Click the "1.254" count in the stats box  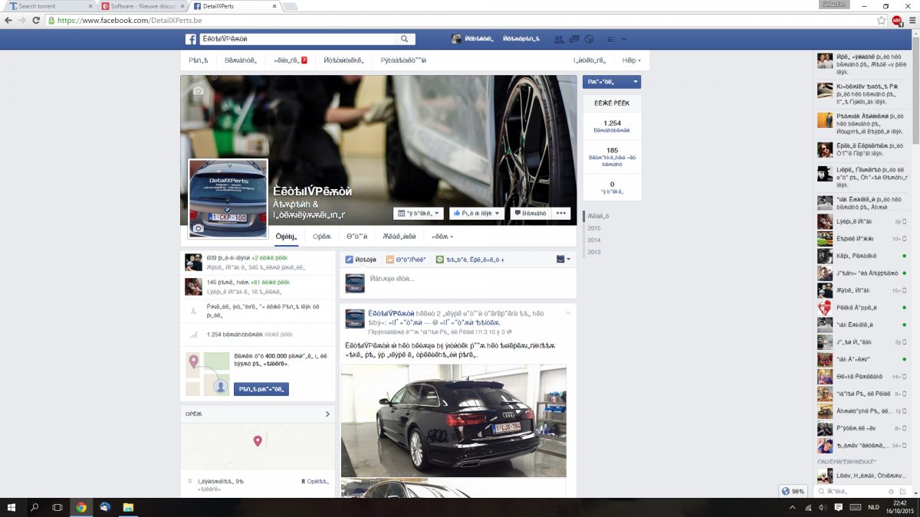tap(612, 123)
